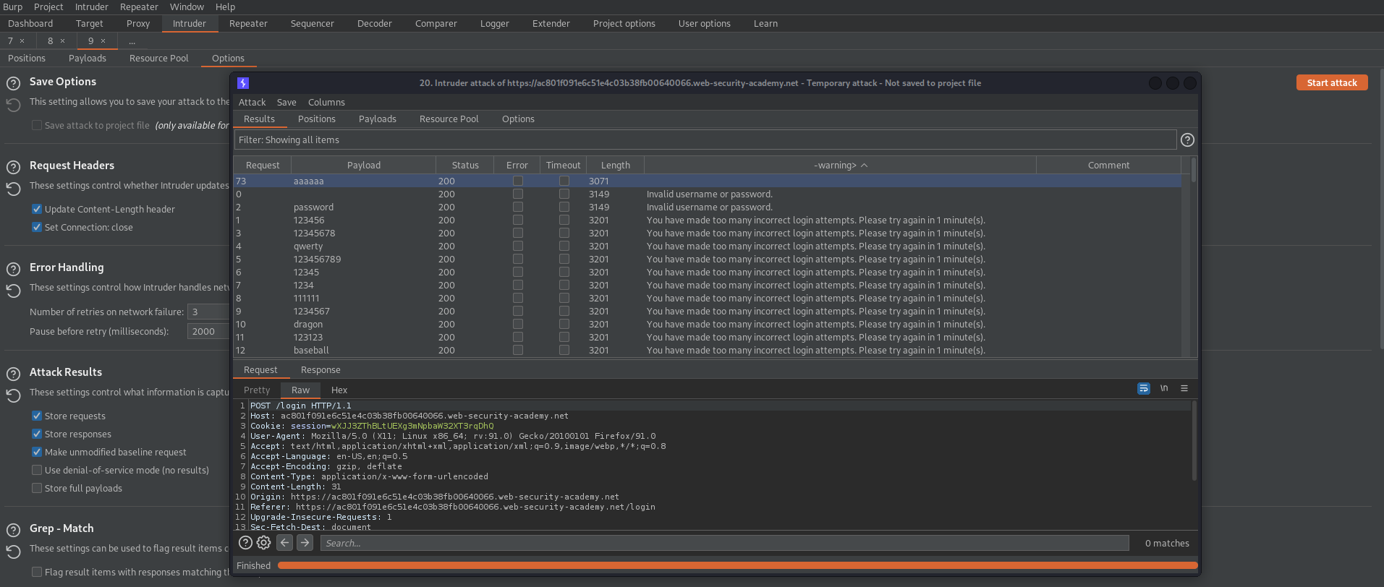Toggle non-printable characters (\n) display
Screen dimensions: 1384x587
pyautogui.click(x=1164, y=388)
